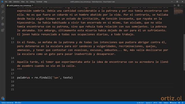The width and height of the screenshot is (185, 104).
Task: Open the Manage gear menu
Action: click(3, 98)
